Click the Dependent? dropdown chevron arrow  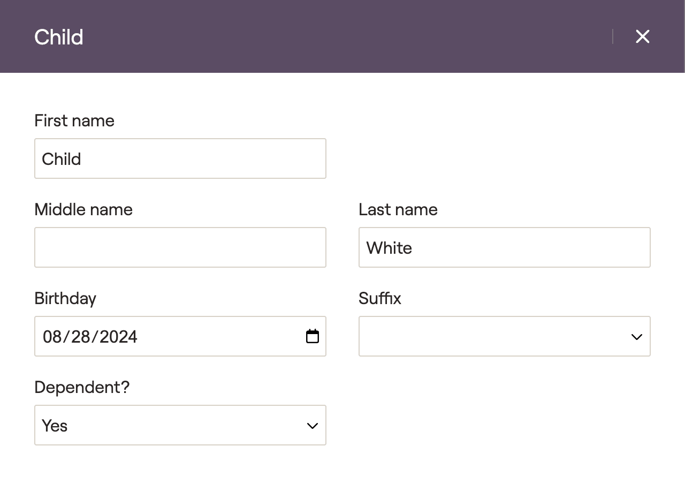coord(313,426)
